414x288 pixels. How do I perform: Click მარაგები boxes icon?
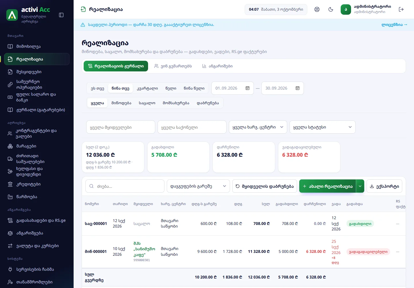click(x=10, y=146)
